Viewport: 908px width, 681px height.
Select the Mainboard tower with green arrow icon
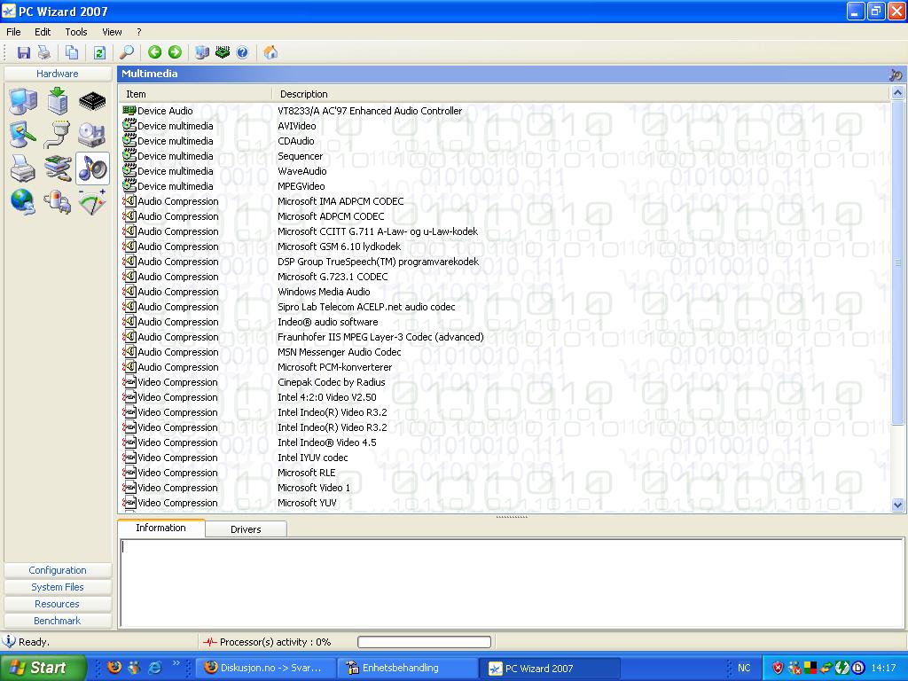58,101
